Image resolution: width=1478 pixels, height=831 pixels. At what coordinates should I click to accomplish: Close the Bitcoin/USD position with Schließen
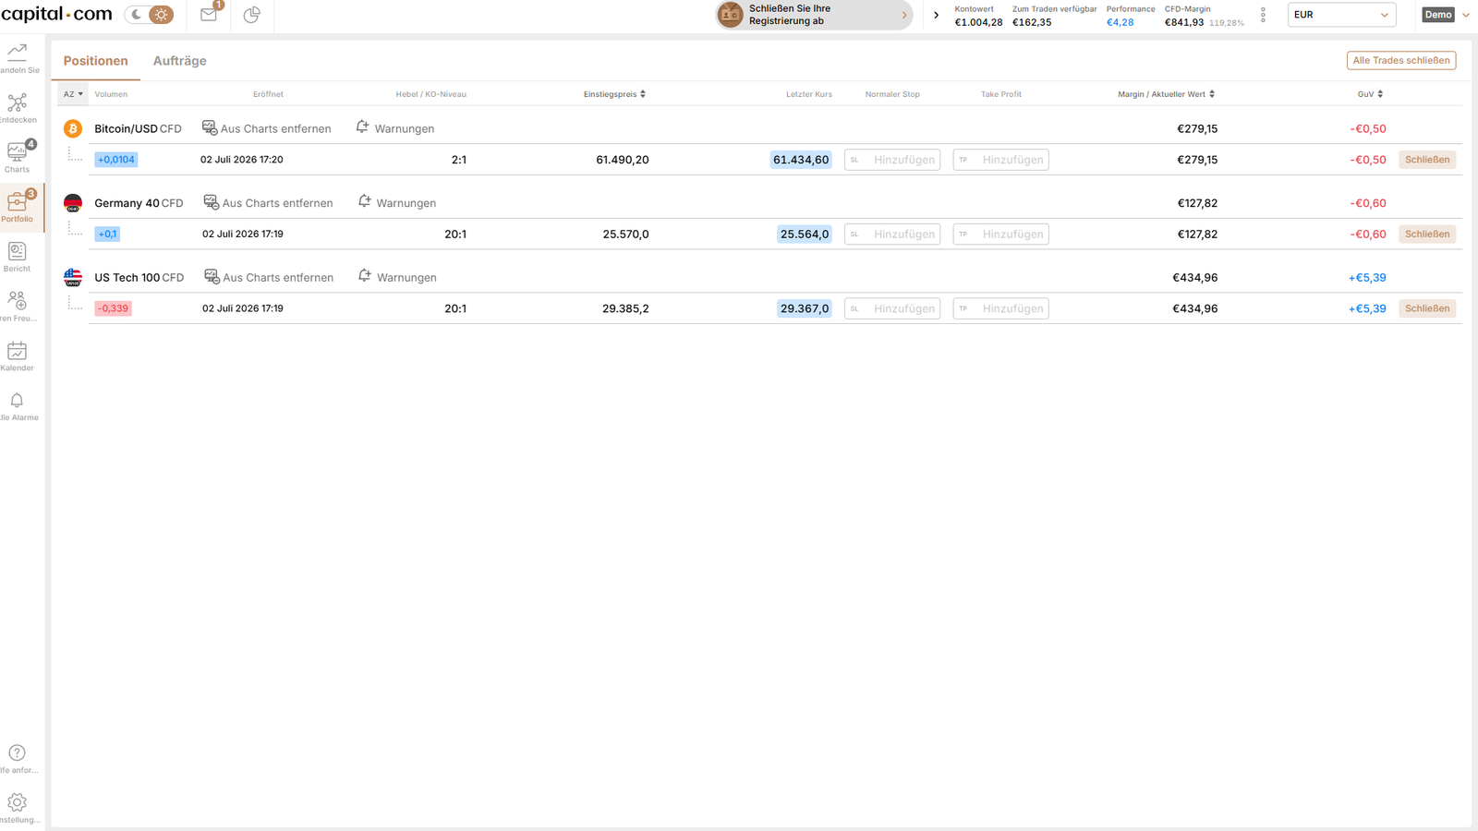(x=1427, y=160)
